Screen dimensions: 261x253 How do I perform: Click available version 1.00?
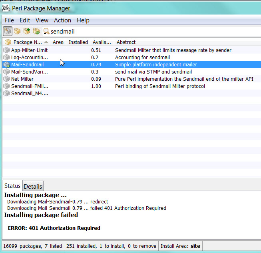coord(96,86)
